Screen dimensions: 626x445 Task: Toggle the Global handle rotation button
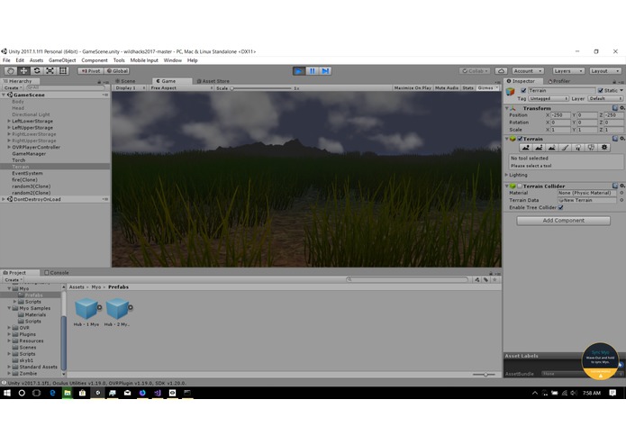pyautogui.click(x=117, y=71)
